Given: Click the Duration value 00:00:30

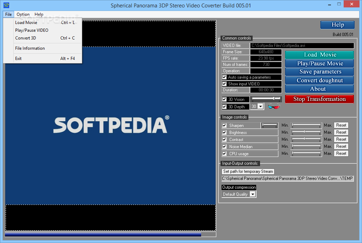Looking at the screenshot, I should coord(266,90).
